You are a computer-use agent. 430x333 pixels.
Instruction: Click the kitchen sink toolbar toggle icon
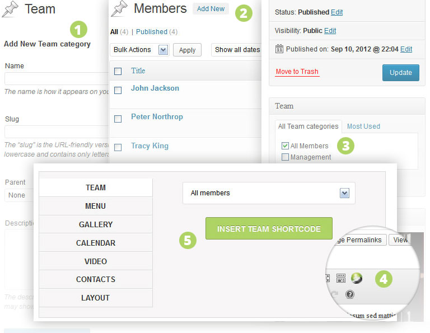point(341,278)
